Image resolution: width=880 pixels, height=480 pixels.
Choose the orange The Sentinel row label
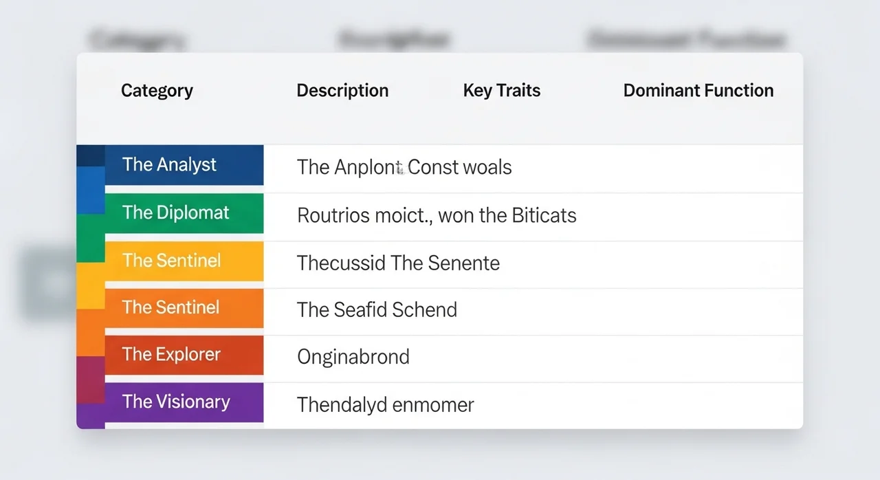click(172, 307)
